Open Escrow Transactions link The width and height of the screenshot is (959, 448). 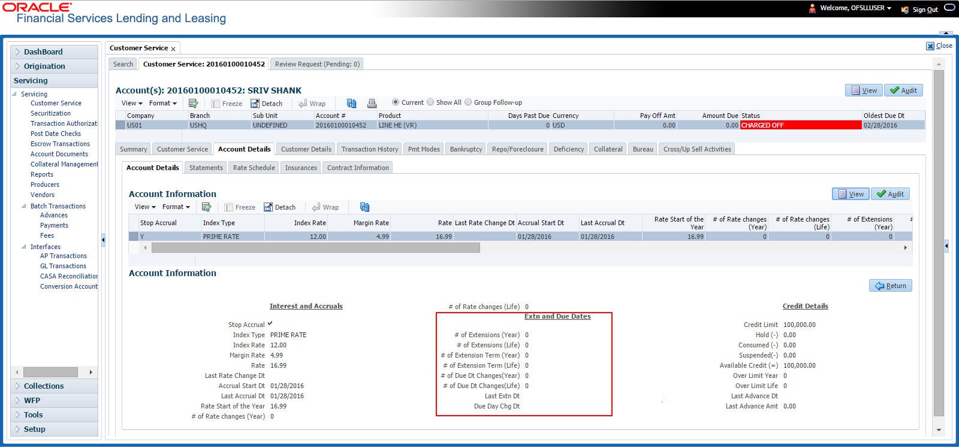pos(60,144)
